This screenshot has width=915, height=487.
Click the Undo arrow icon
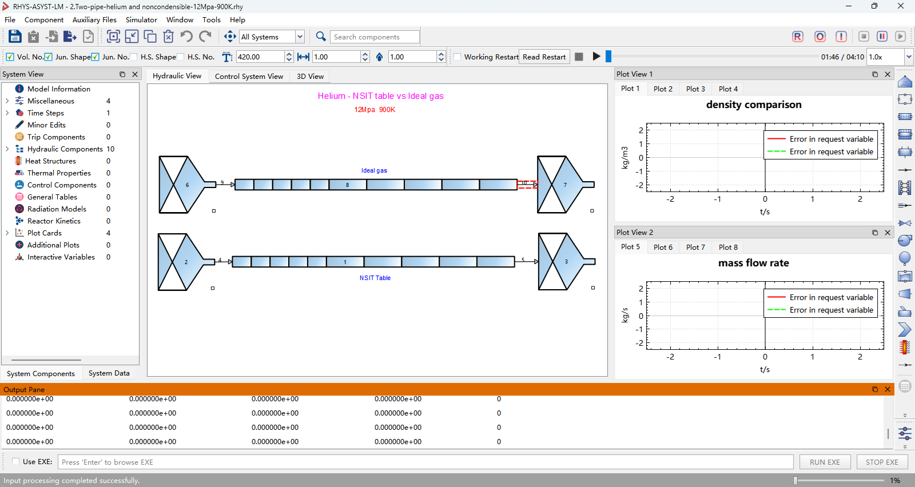tap(186, 37)
